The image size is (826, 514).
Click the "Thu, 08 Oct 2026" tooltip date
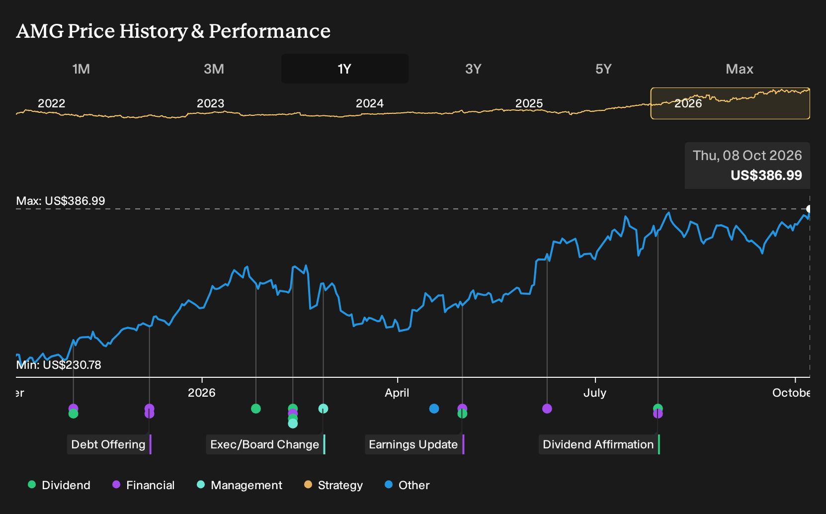point(747,156)
